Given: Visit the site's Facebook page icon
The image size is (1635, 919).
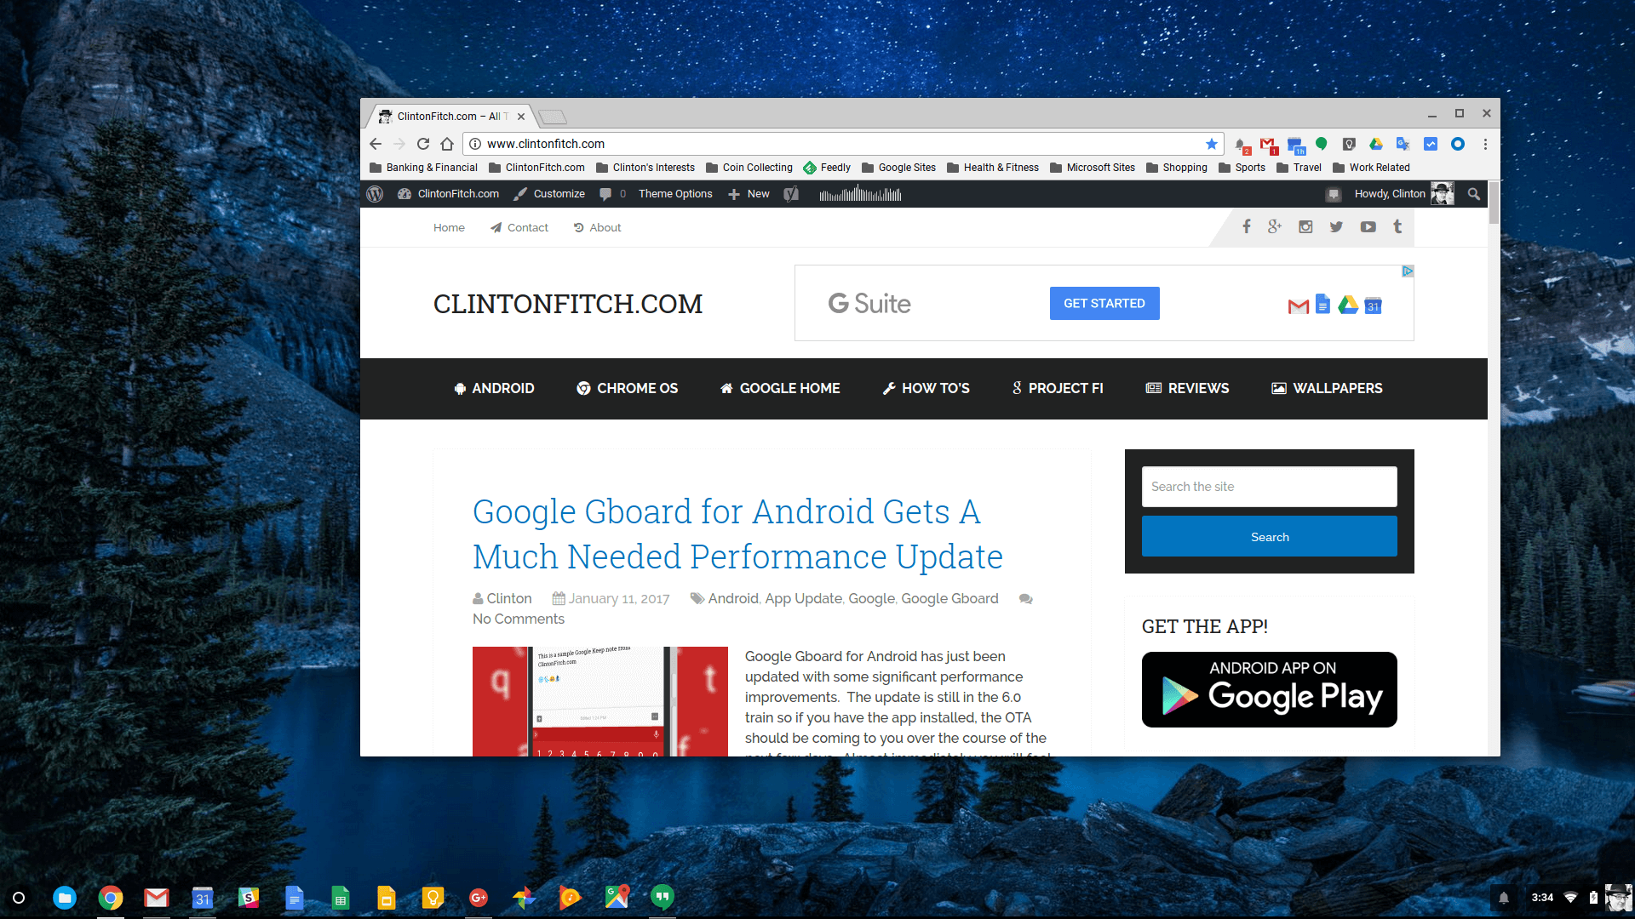Looking at the screenshot, I should [1247, 226].
